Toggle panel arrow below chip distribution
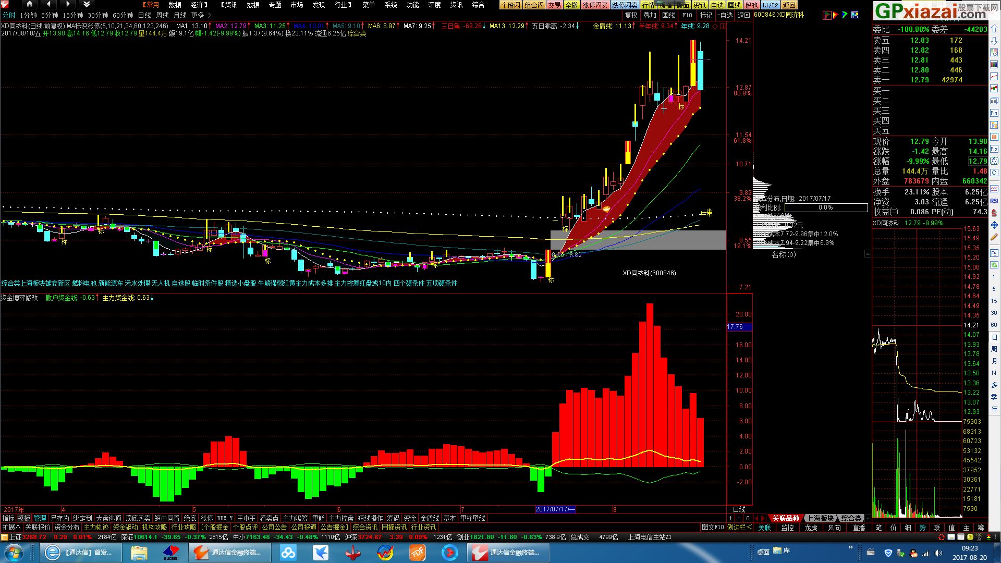 point(868,254)
